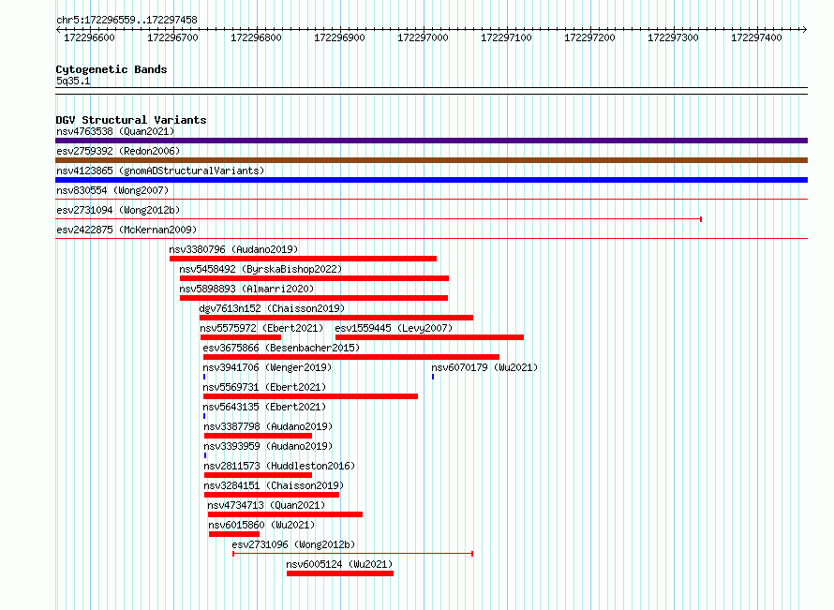Click nsv5643135 (Ebert2021) label
Screen dimensions: 834x610
pos(264,407)
